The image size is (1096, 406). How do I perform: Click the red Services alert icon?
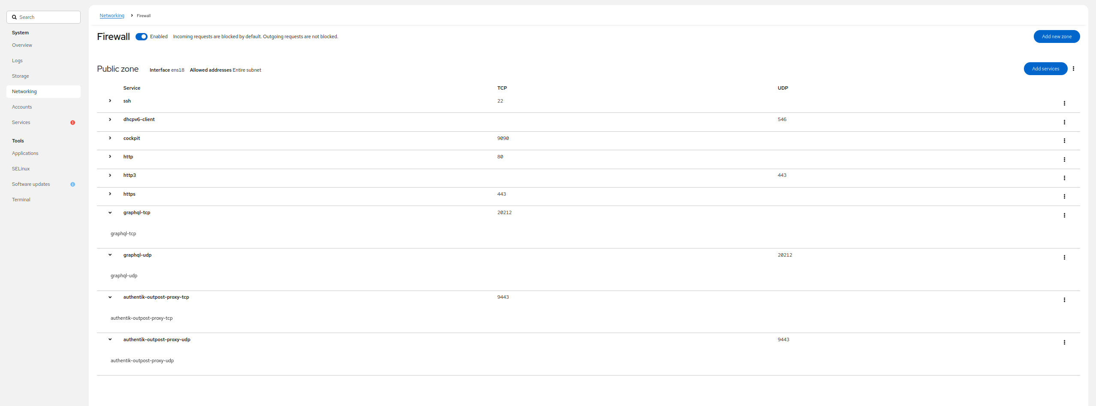(x=73, y=123)
